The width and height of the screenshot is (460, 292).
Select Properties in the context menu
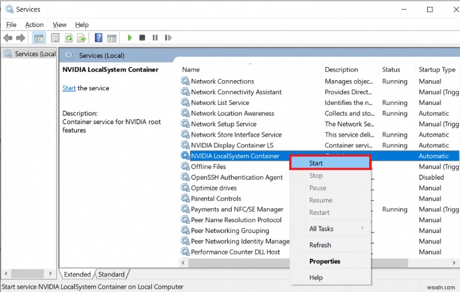(324, 261)
